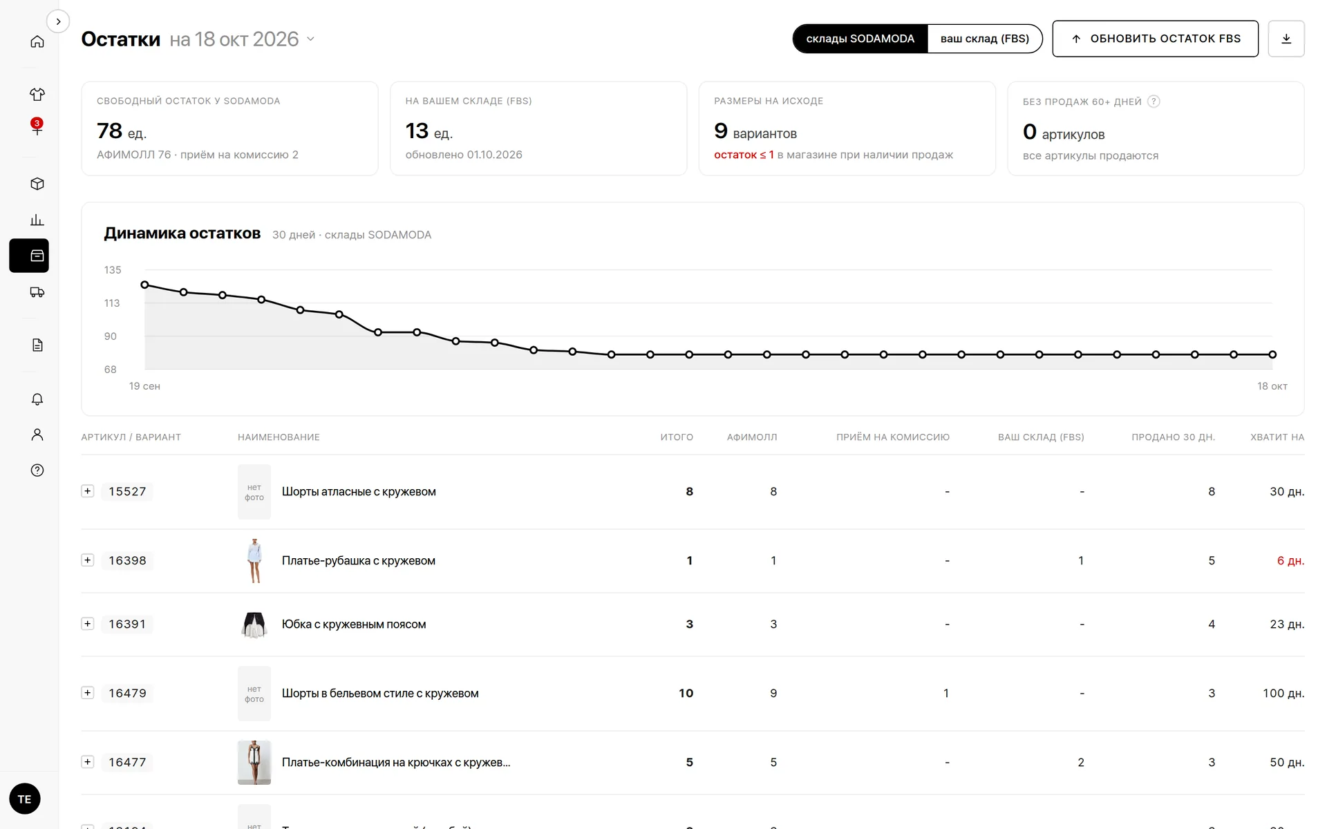Click article code 16479
Image resolution: width=1327 pixels, height=829 pixels.
[127, 693]
